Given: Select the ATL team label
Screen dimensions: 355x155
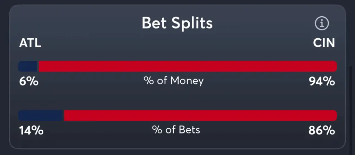Looking at the screenshot, I should click(x=30, y=43).
